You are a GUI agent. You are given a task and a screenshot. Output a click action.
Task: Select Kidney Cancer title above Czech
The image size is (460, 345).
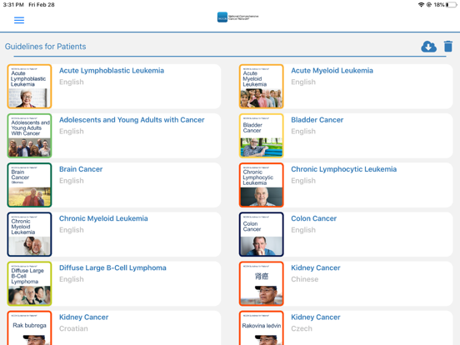pos(315,317)
